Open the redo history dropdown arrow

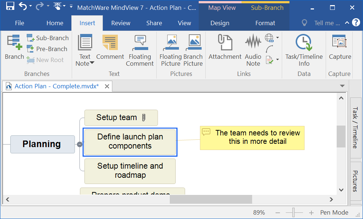(48, 6)
